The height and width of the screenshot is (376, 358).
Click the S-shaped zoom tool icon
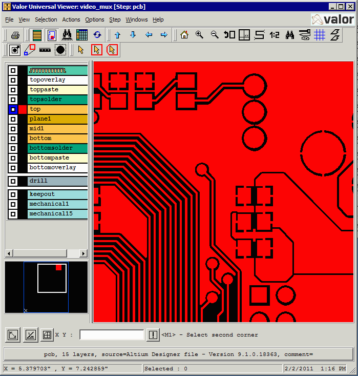coord(260,35)
